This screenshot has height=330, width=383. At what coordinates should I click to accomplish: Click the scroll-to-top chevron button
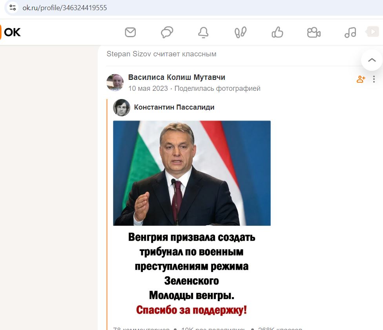point(372,60)
